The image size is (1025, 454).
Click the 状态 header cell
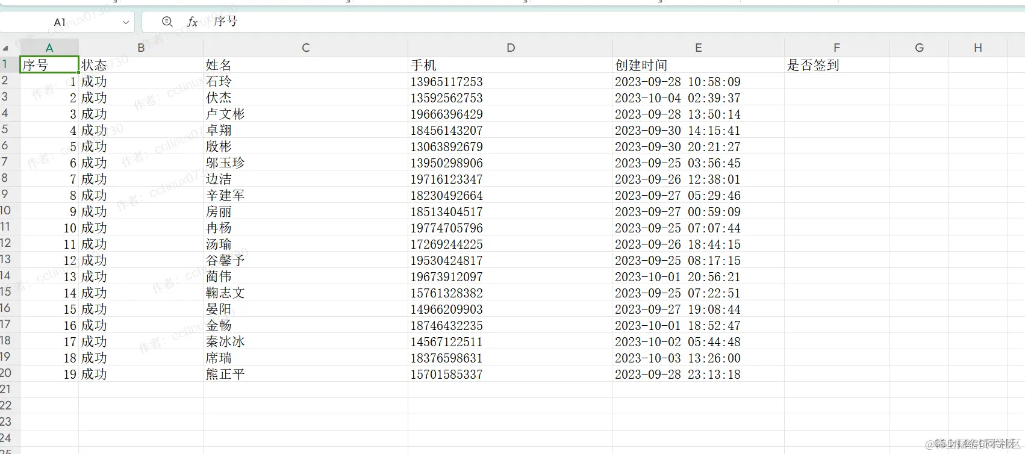[141, 65]
